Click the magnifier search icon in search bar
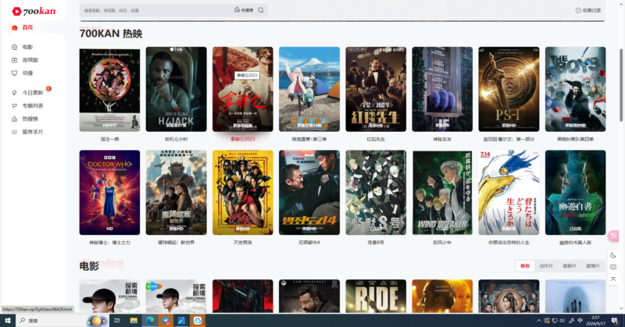The image size is (625, 327). pos(261,10)
